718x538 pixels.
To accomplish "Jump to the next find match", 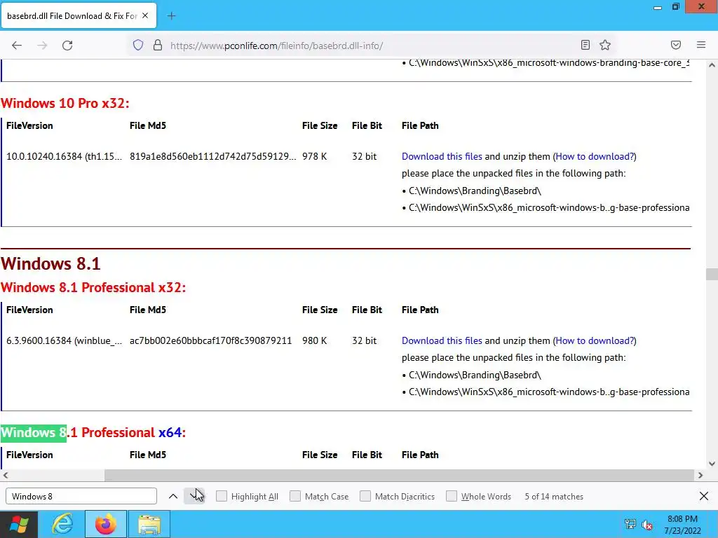I will pos(194,497).
